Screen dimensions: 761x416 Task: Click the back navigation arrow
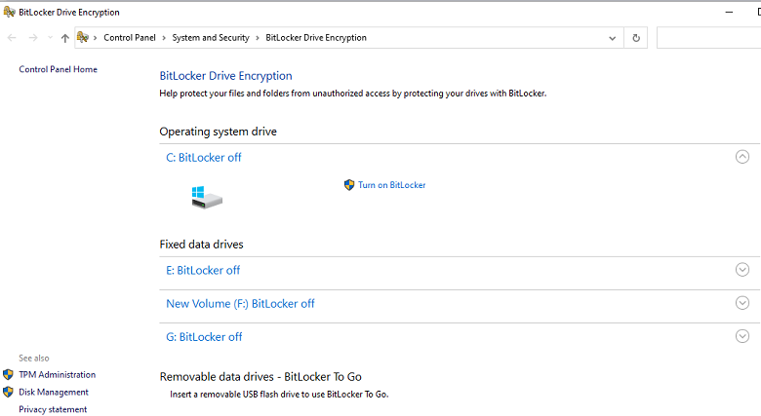12,38
